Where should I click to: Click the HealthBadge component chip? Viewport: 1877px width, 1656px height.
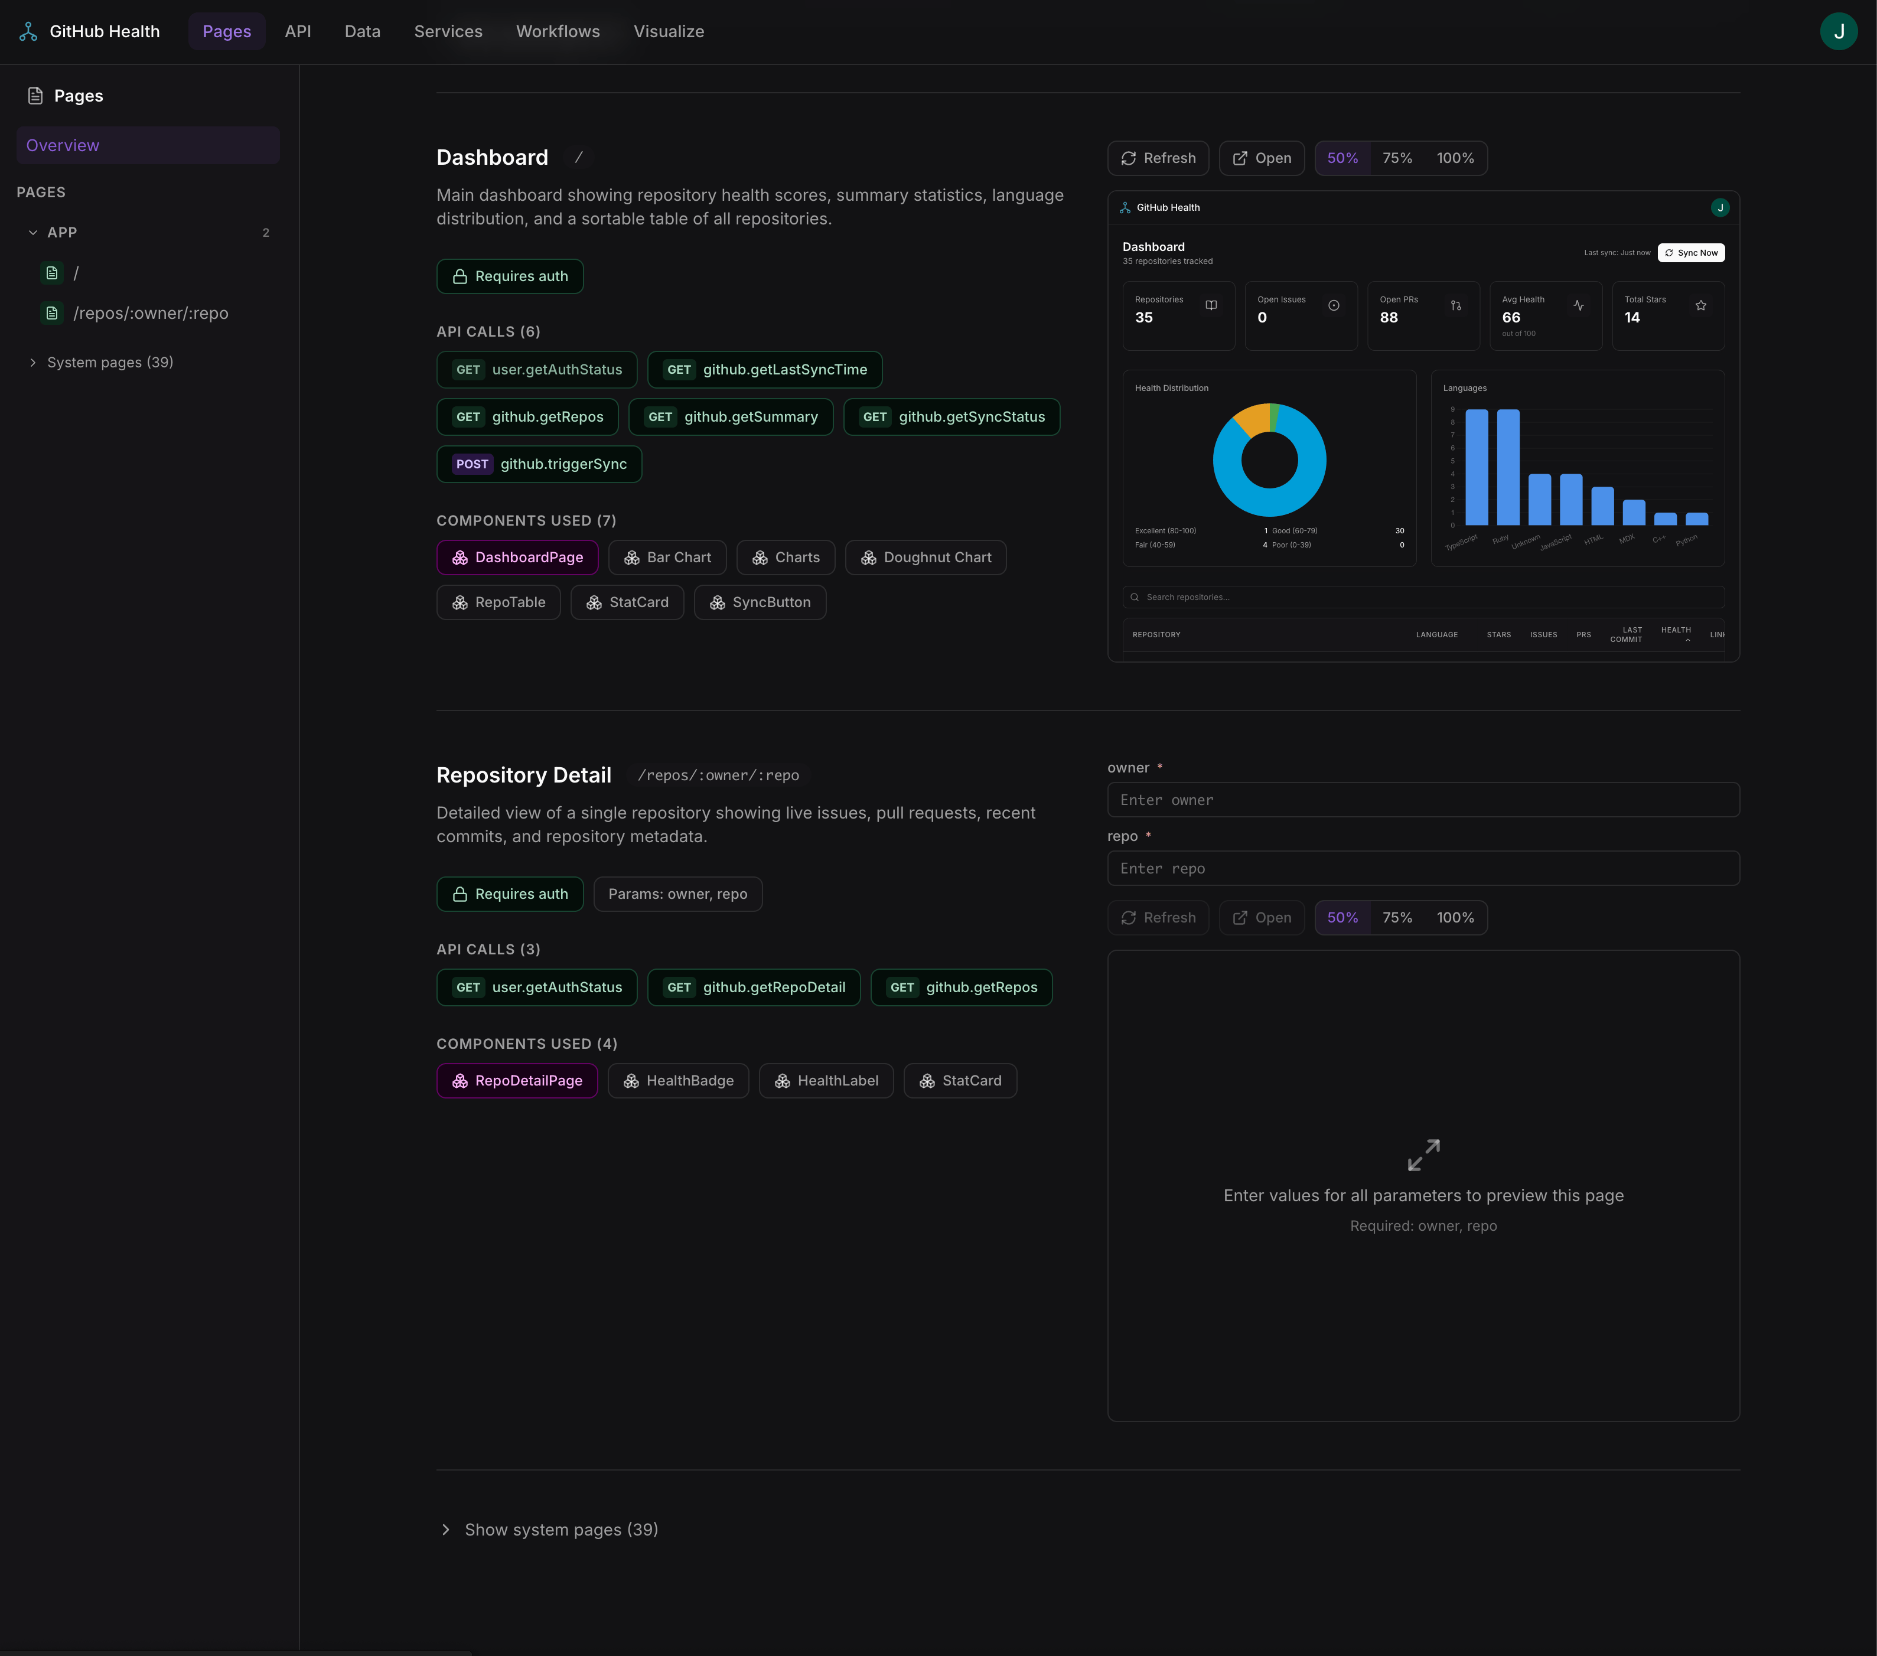[677, 1081]
